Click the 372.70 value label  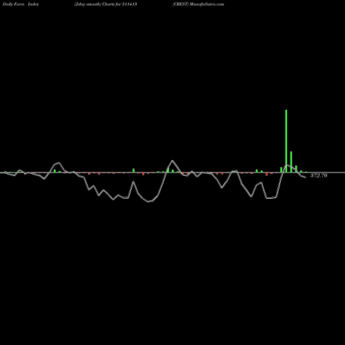319,175
